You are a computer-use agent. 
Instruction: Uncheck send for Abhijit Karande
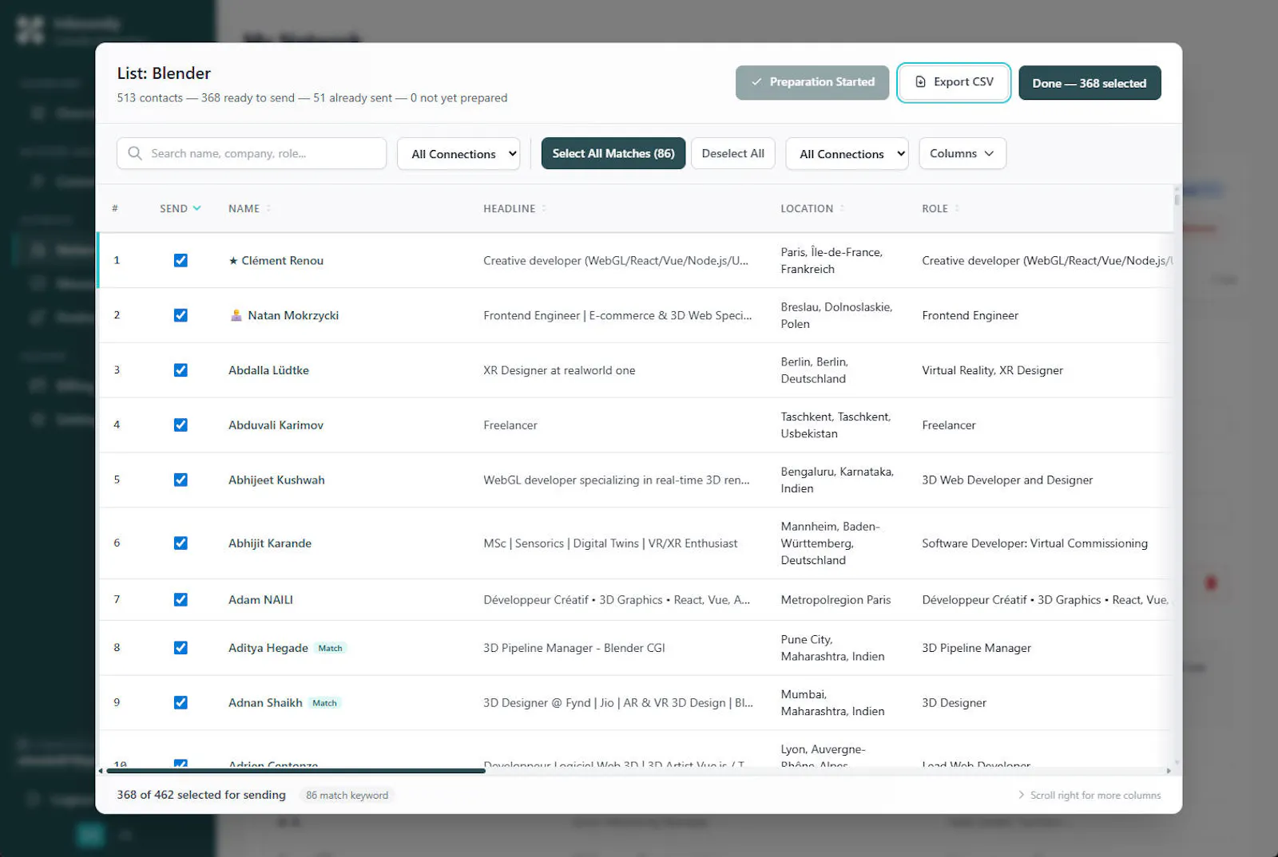pos(181,543)
